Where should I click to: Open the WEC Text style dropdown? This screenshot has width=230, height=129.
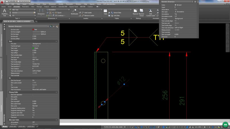24,10
